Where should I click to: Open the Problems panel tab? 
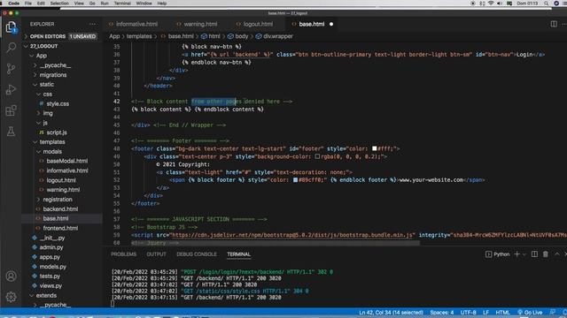(124, 254)
